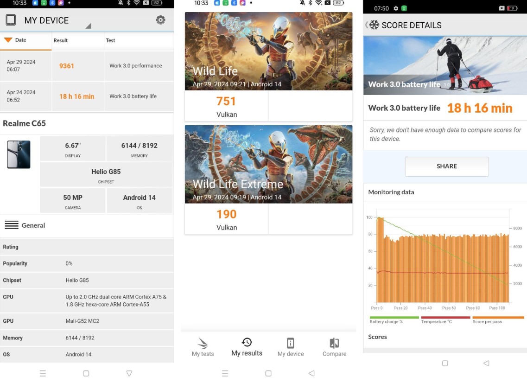Go back using the Score Details chevron

coord(366,25)
